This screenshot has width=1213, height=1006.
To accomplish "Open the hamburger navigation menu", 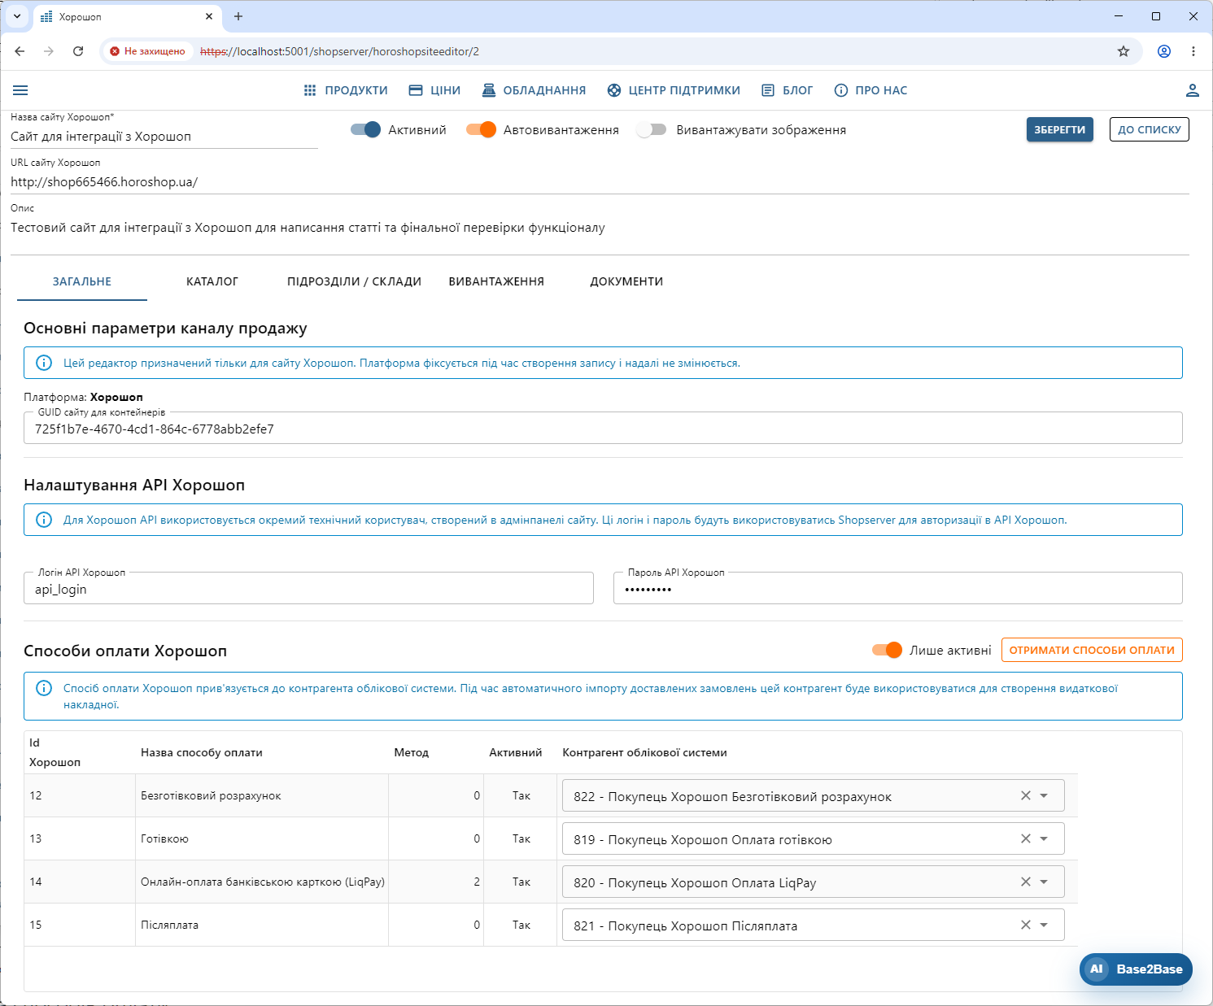I will 20,90.
